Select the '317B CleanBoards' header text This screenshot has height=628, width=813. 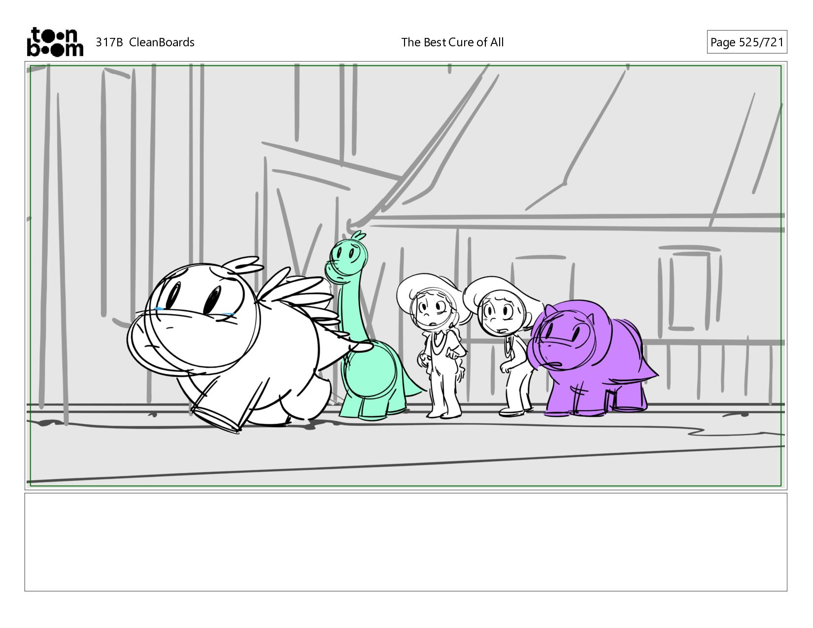[x=145, y=42]
